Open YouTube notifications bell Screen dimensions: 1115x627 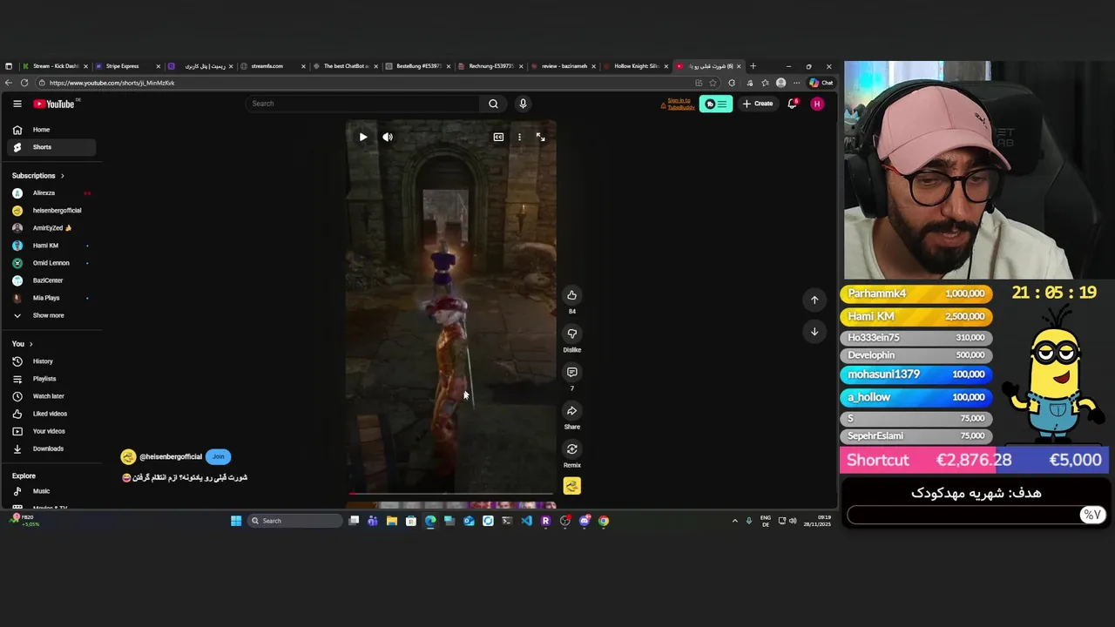(x=793, y=104)
